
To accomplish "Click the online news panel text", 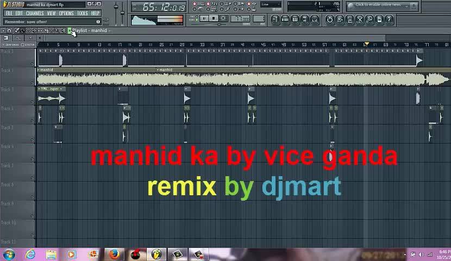I will click(x=378, y=4).
